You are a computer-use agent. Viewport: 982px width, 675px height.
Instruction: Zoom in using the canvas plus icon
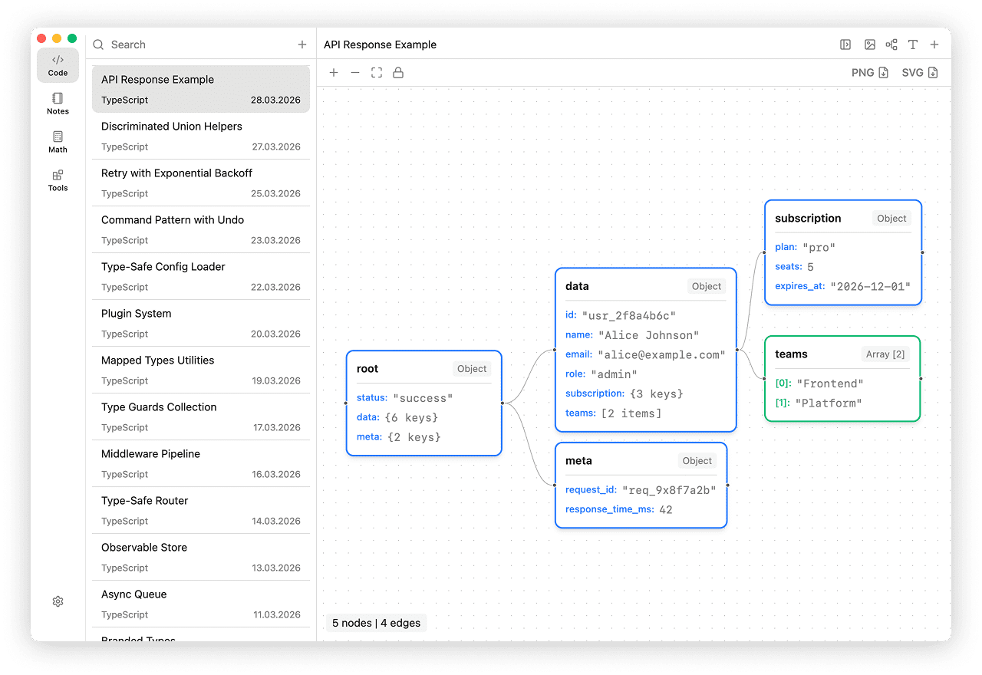[x=334, y=73]
